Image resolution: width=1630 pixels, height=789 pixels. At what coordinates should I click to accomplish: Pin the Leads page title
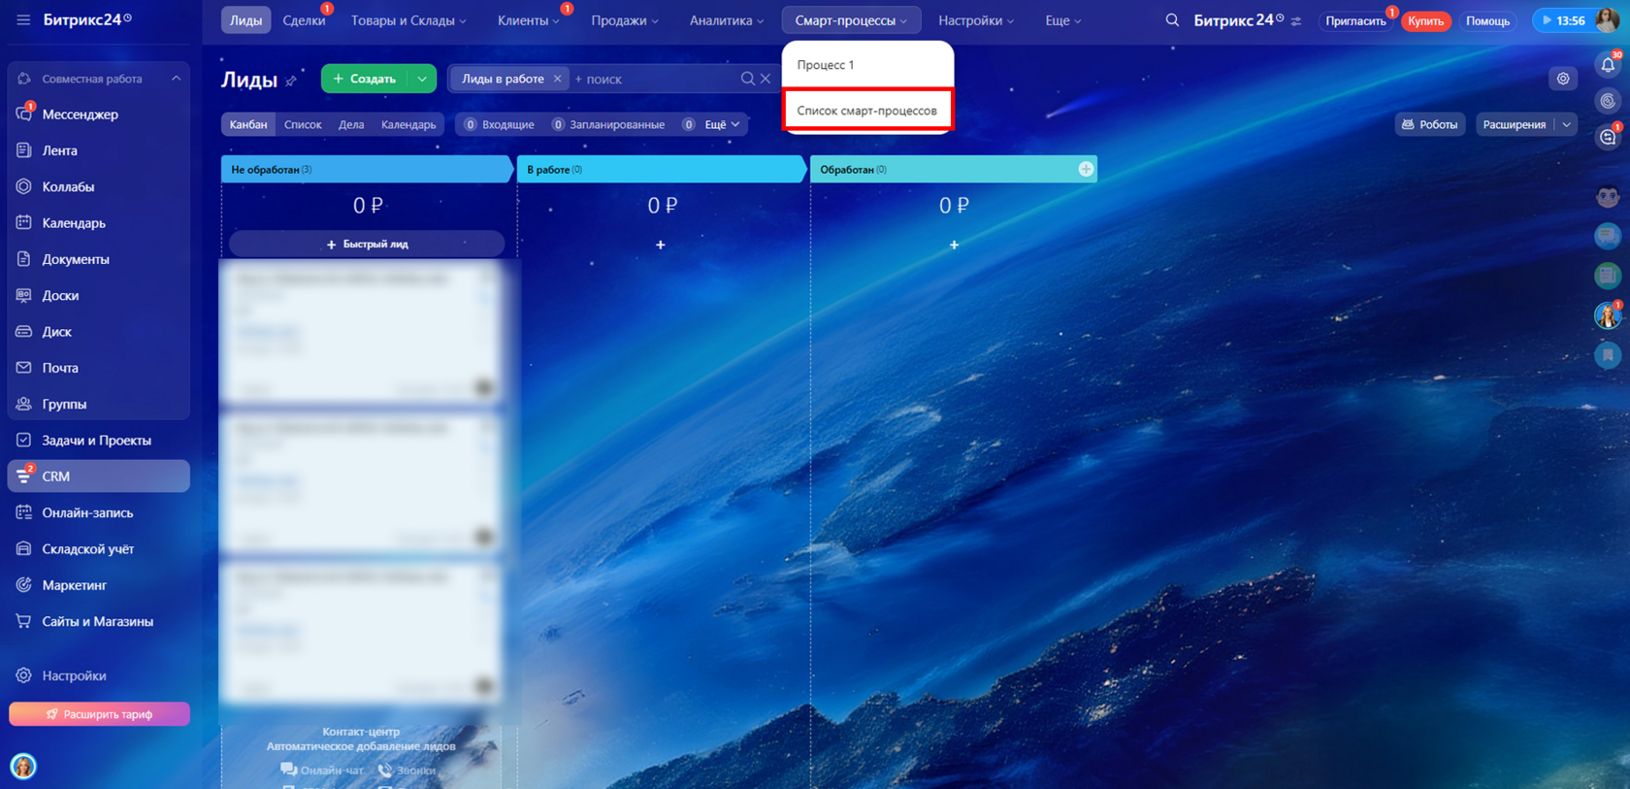[291, 81]
